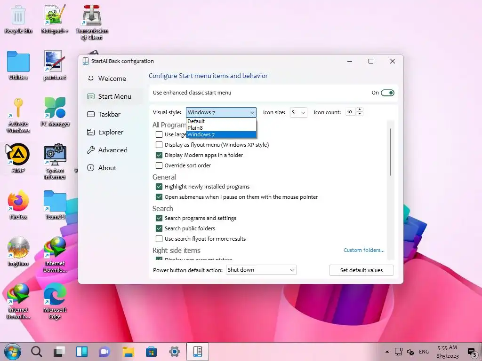Open Task View on the taskbar

[59, 352]
